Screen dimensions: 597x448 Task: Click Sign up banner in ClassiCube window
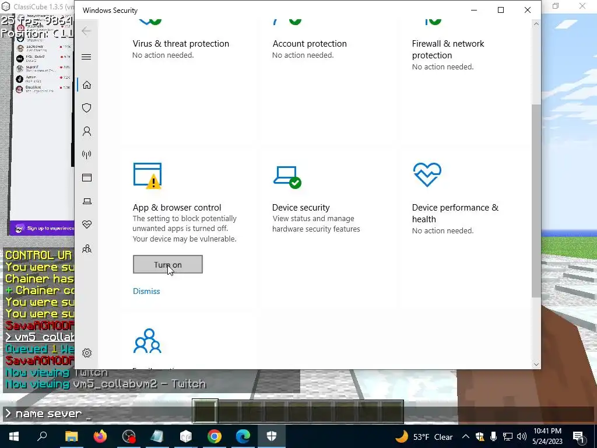(42, 228)
